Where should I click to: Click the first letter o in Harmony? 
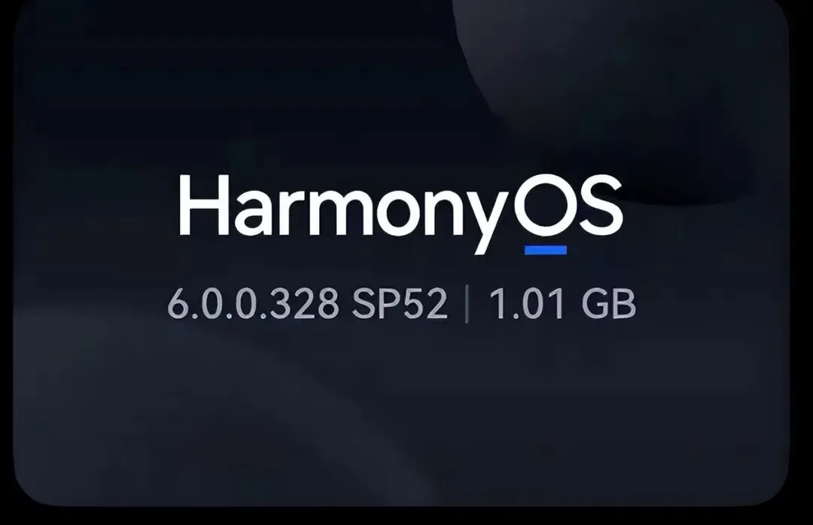(404, 214)
